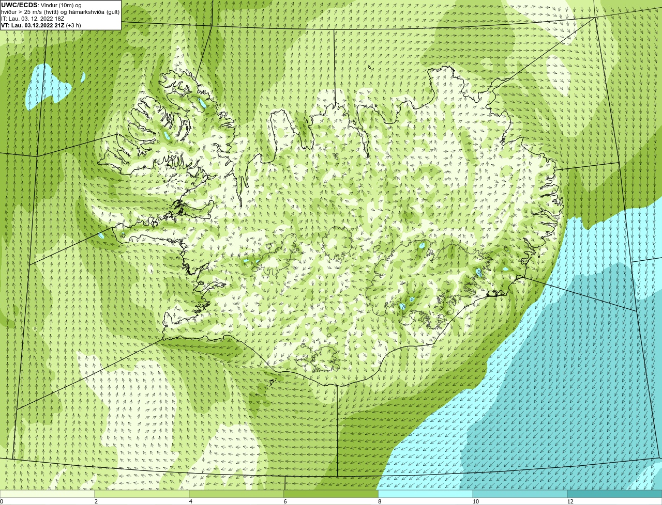The width and height of the screenshot is (662, 505).
Task: Click the pale cream 0–2 legend swatch
Action: [x=47, y=494]
